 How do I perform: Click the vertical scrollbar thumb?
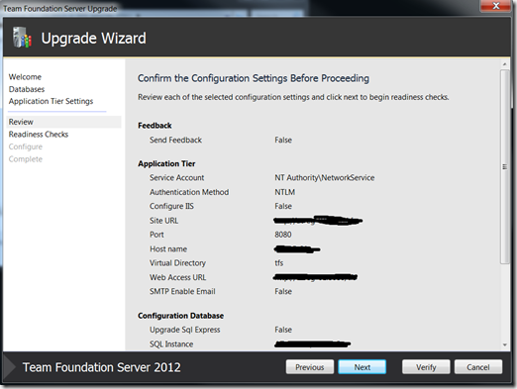[504, 166]
